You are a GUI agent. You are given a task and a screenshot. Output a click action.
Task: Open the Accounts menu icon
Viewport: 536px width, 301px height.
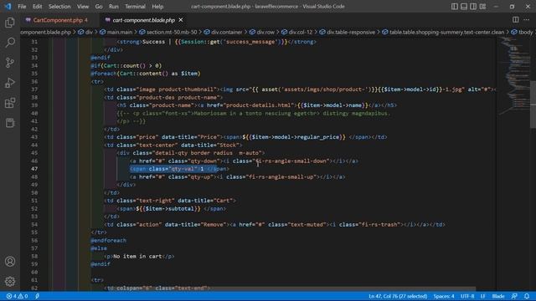tap(10, 262)
